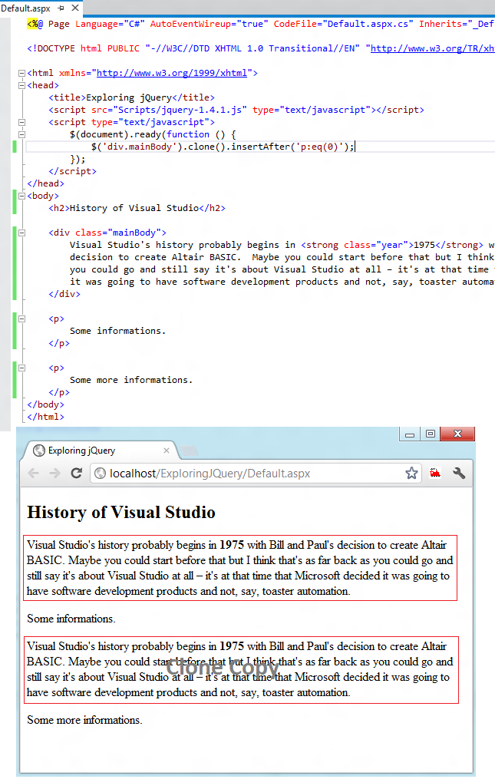Collapse the script type text/javascript block
Image resolution: width=495 pixels, height=779 pixels.
point(21,122)
